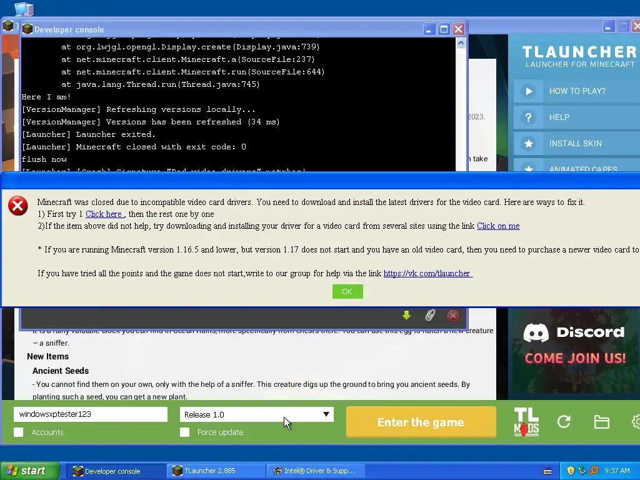Click the 'New Items' heading text
This screenshot has width=640, height=480.
47,356
